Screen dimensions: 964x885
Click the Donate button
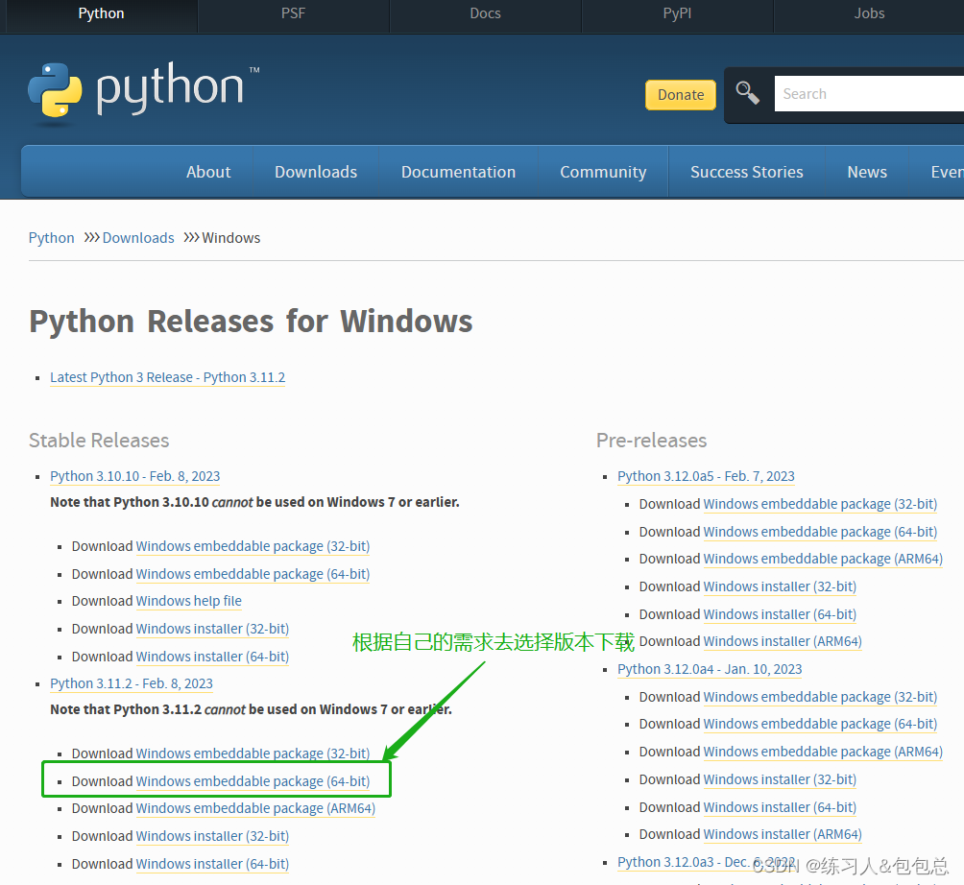[680, 94]
